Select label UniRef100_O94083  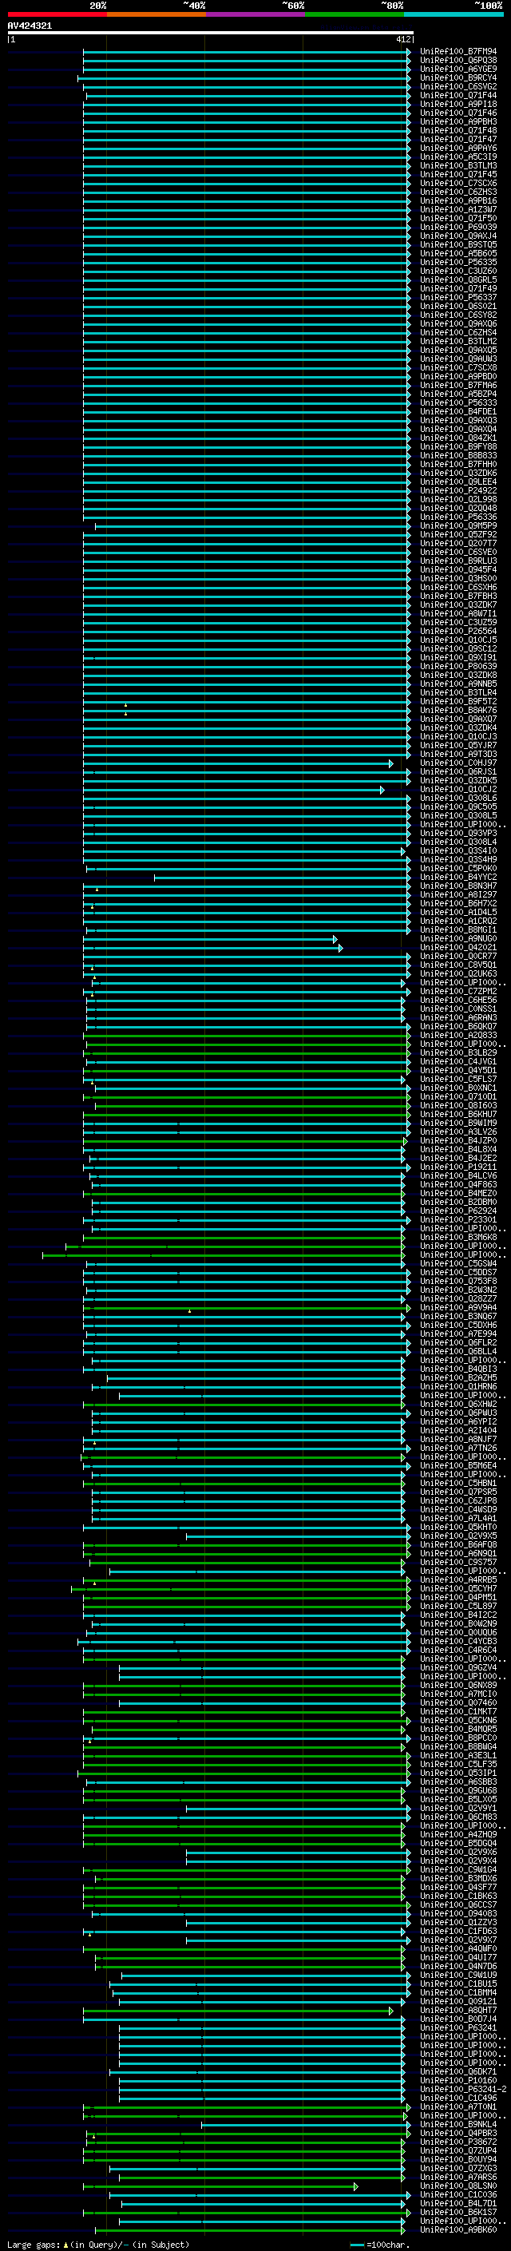458,1912
